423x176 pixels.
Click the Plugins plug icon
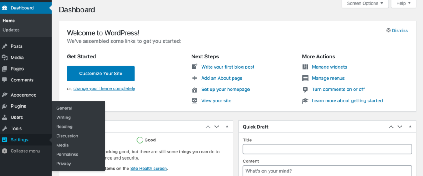pos(5,106)
